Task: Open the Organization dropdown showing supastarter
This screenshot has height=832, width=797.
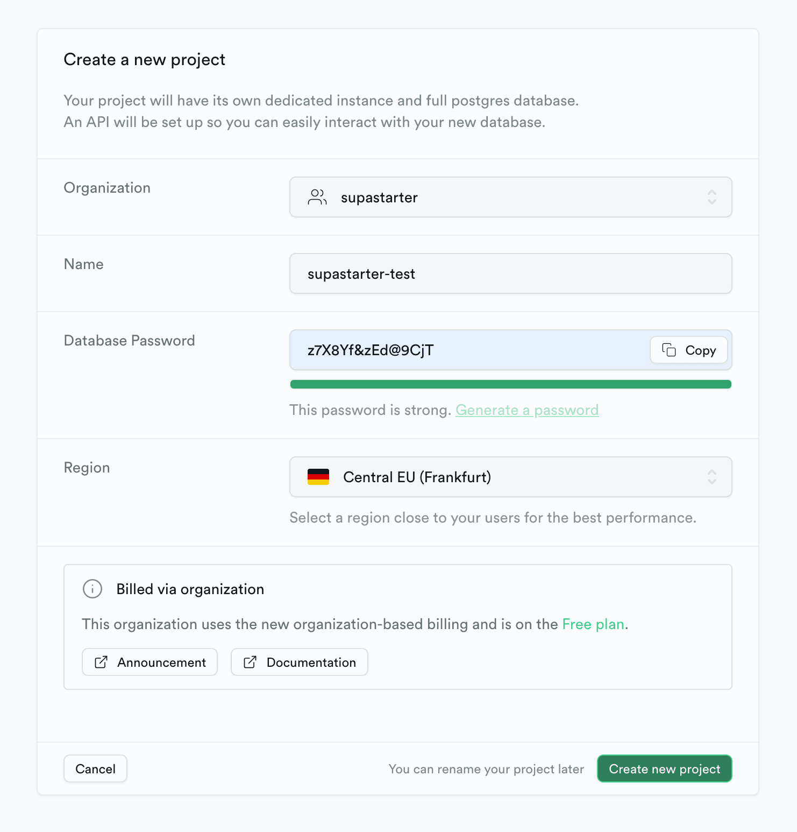Action: (x=510, y=197)
